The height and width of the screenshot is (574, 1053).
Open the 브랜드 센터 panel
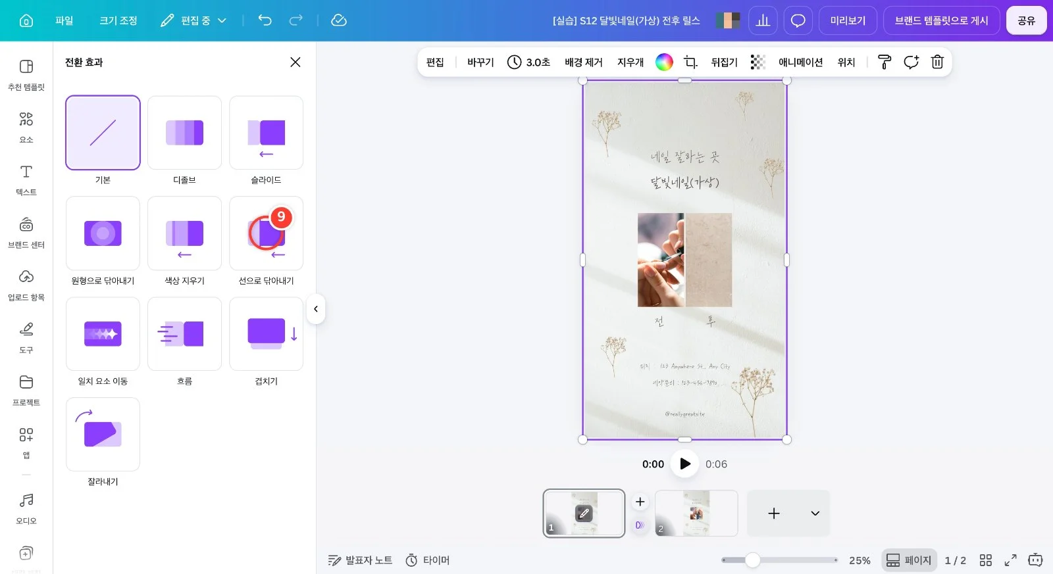(26, 233)
